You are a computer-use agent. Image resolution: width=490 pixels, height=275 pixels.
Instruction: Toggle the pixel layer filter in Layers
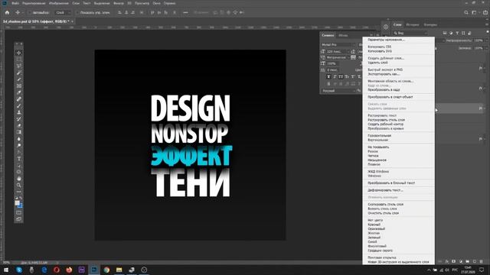(x=445, y=33)
